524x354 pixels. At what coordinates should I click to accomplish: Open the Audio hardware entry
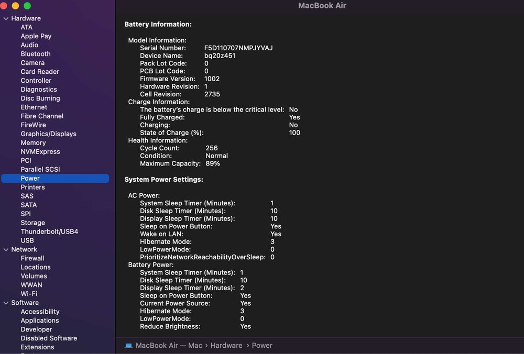pos(29,45)
